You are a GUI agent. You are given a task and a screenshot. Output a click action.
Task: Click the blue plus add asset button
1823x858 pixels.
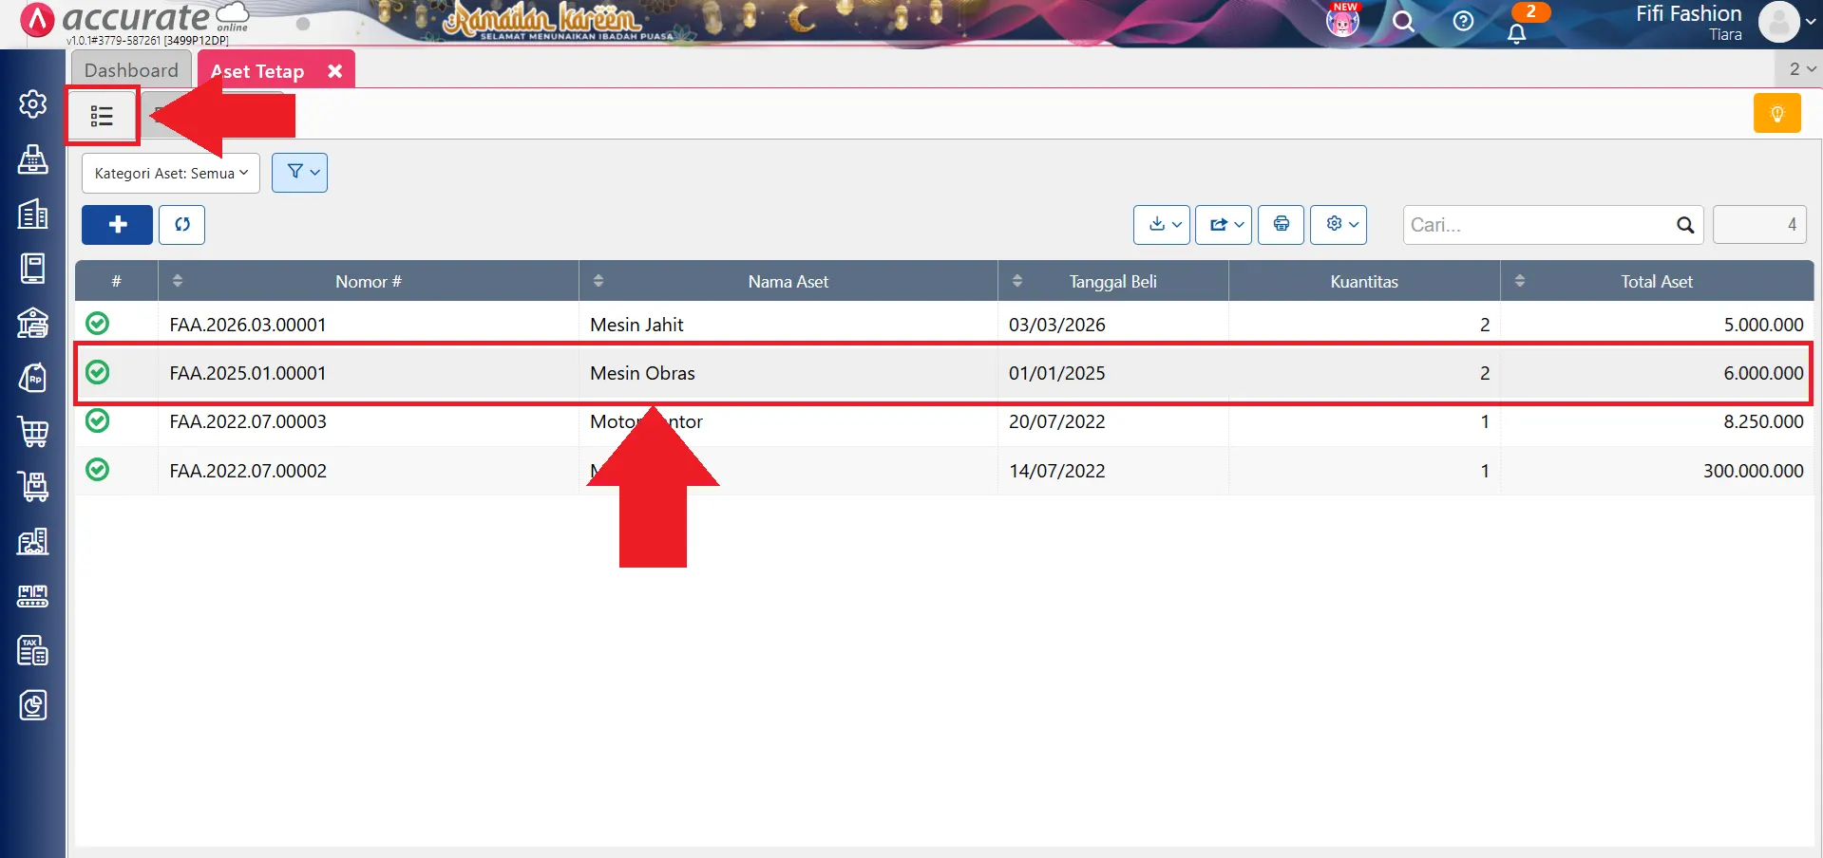(117, 225)
